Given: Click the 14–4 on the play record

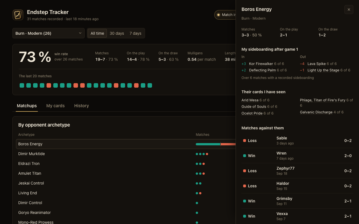Looking at the screenshot, I should click(x=138, y=59).
